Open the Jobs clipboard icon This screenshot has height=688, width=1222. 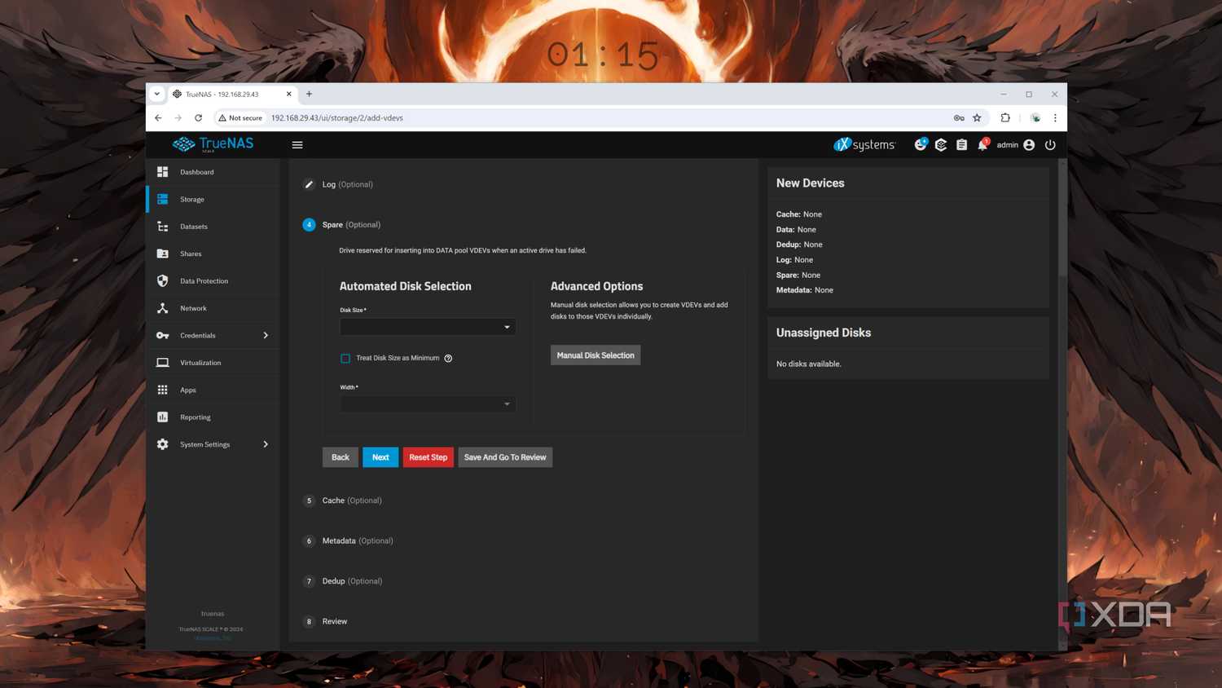click(x=961, y=144)
